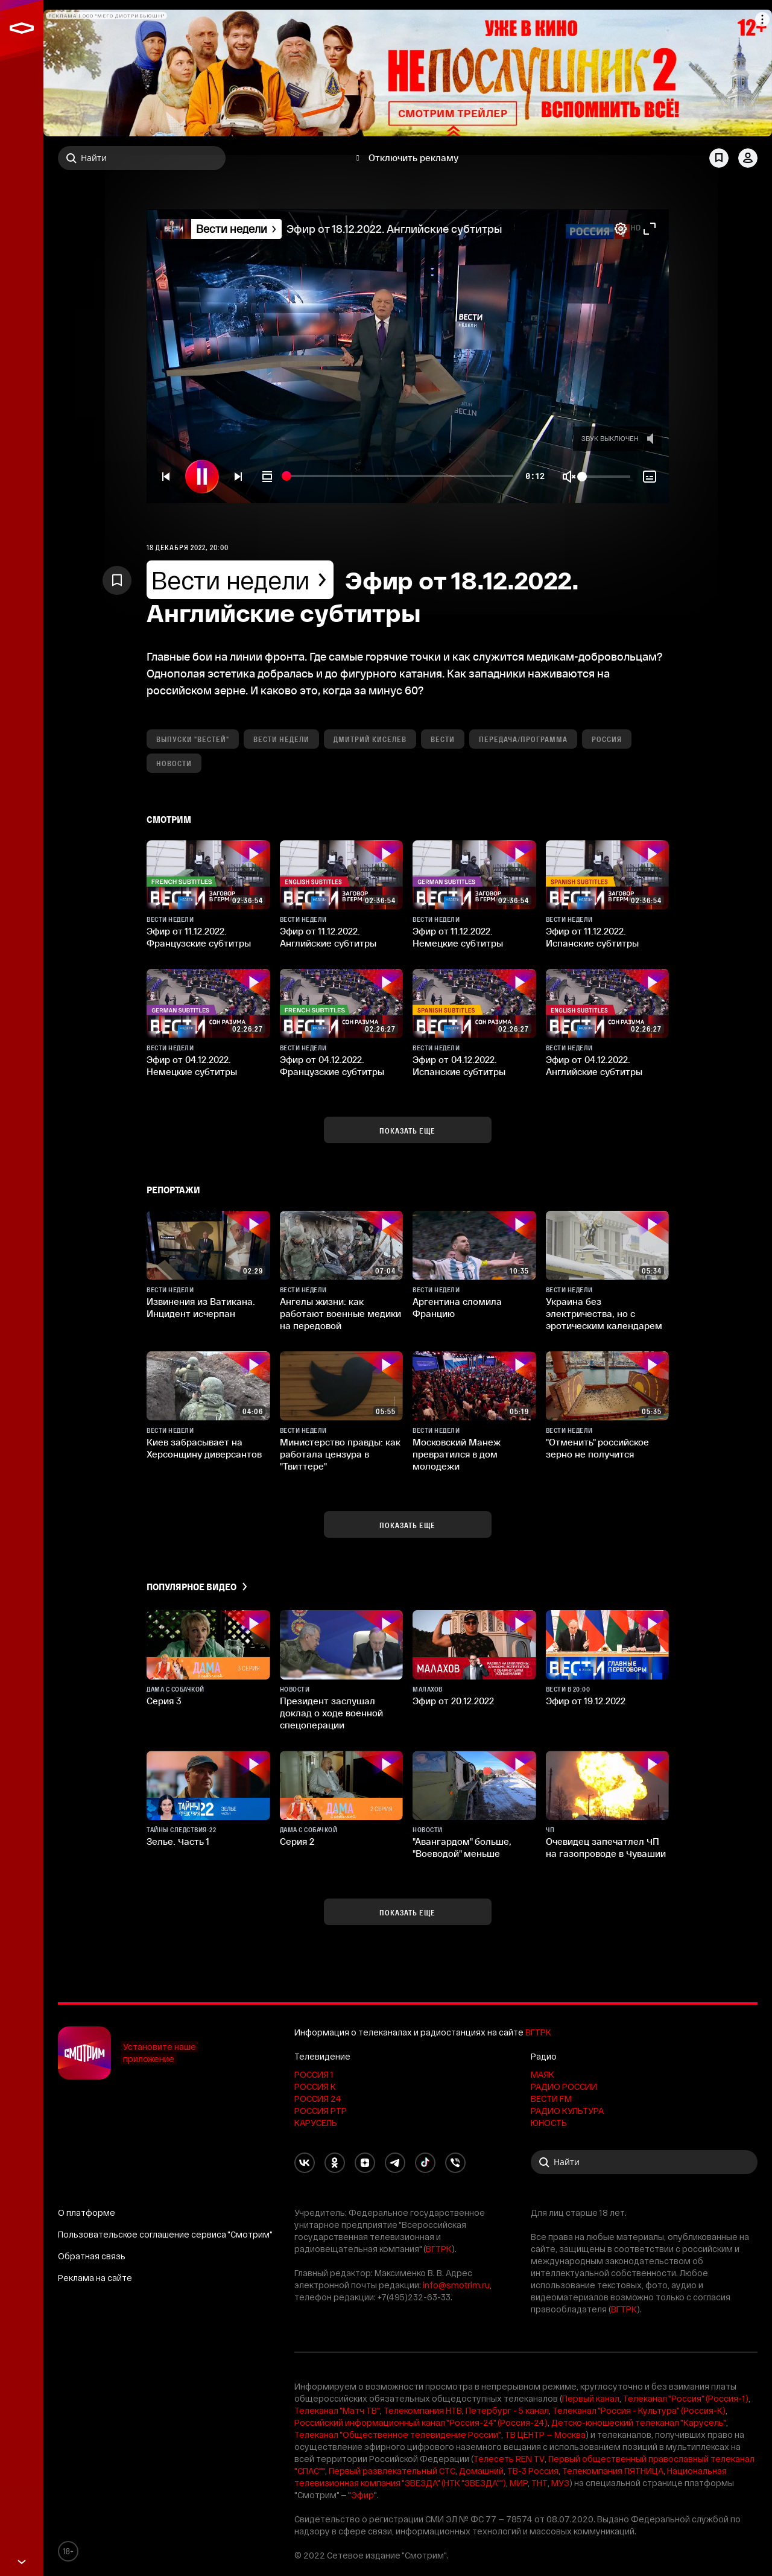Open the Twitter censorship report thumbnail

pyautogui.click(x=341, y=1386)
